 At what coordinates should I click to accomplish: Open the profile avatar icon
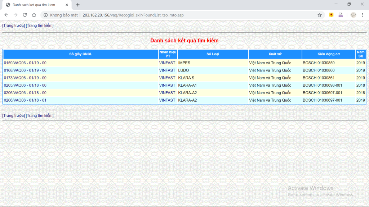point(353,15)
